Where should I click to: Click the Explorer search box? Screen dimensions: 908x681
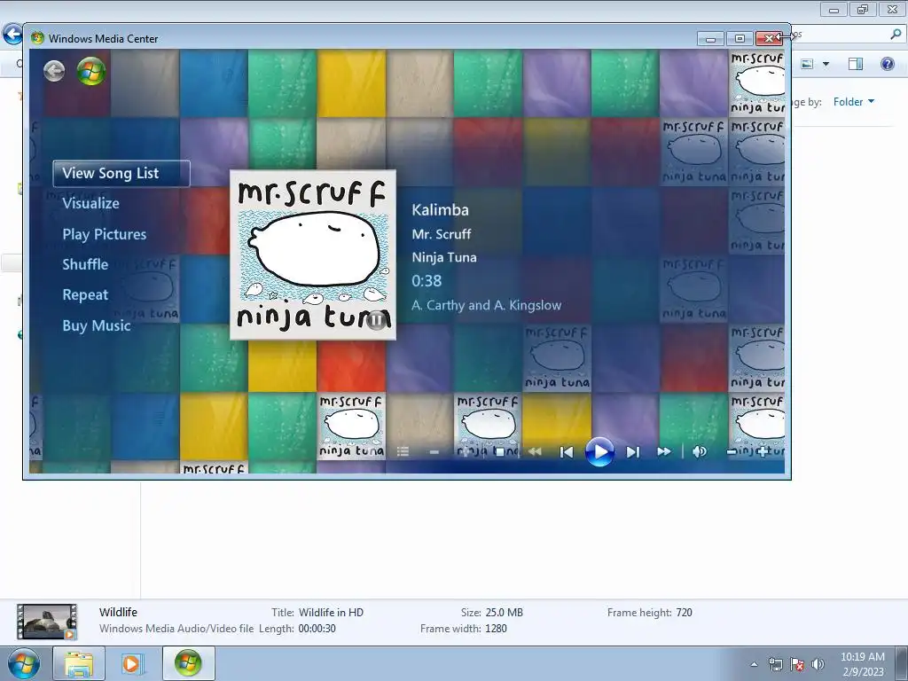tap(847, 35)
